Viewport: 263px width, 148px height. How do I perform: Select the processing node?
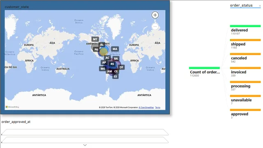tap(245, 86)
